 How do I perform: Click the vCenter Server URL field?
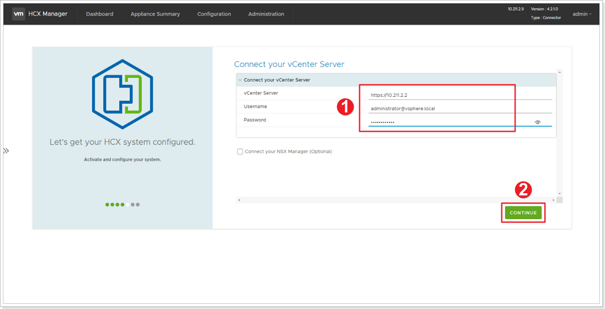coord(460,95)
